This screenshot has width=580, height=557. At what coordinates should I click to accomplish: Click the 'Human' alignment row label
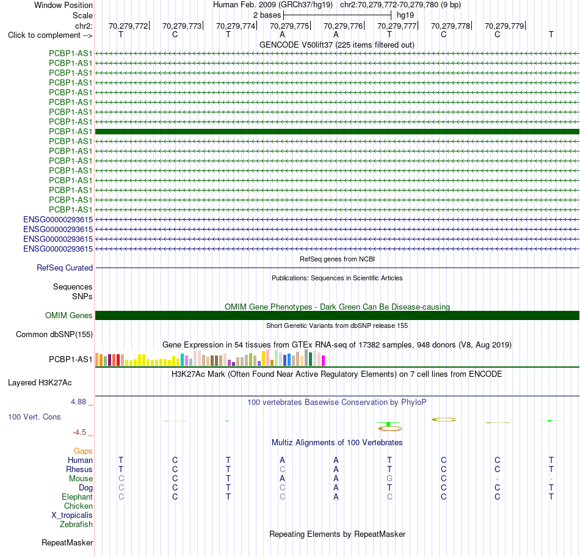click(x=80, y=460)
